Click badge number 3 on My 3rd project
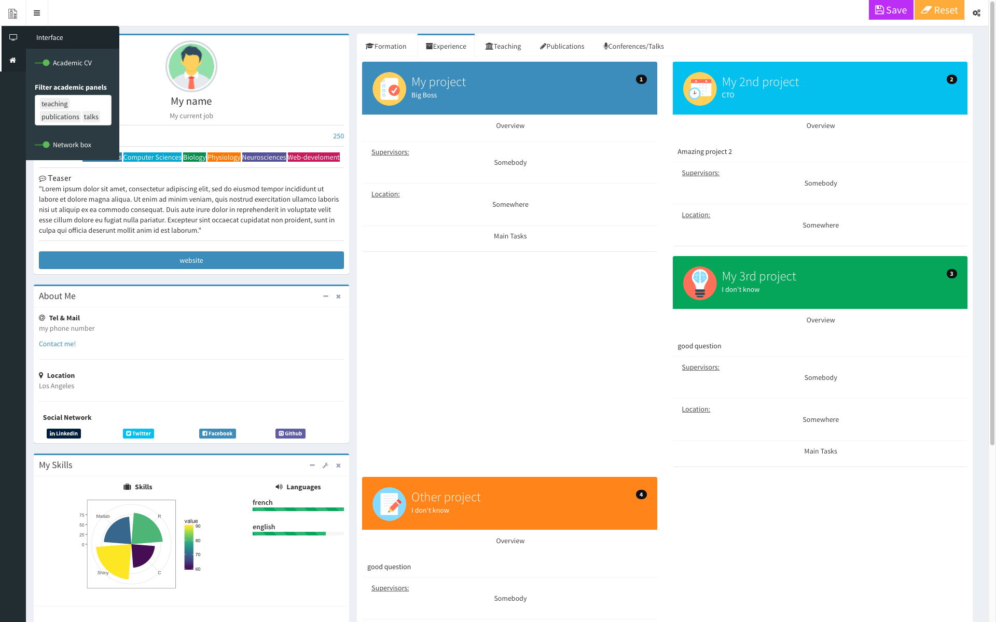996x622 pixels. click(951, 274)
